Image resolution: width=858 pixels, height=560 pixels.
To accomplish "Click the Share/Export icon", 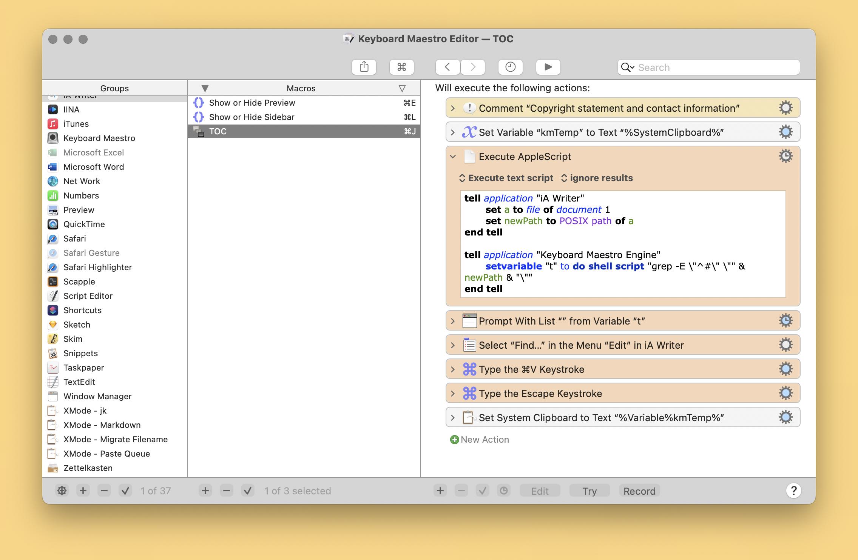I will pyautogui.click(x=363, y=67).
